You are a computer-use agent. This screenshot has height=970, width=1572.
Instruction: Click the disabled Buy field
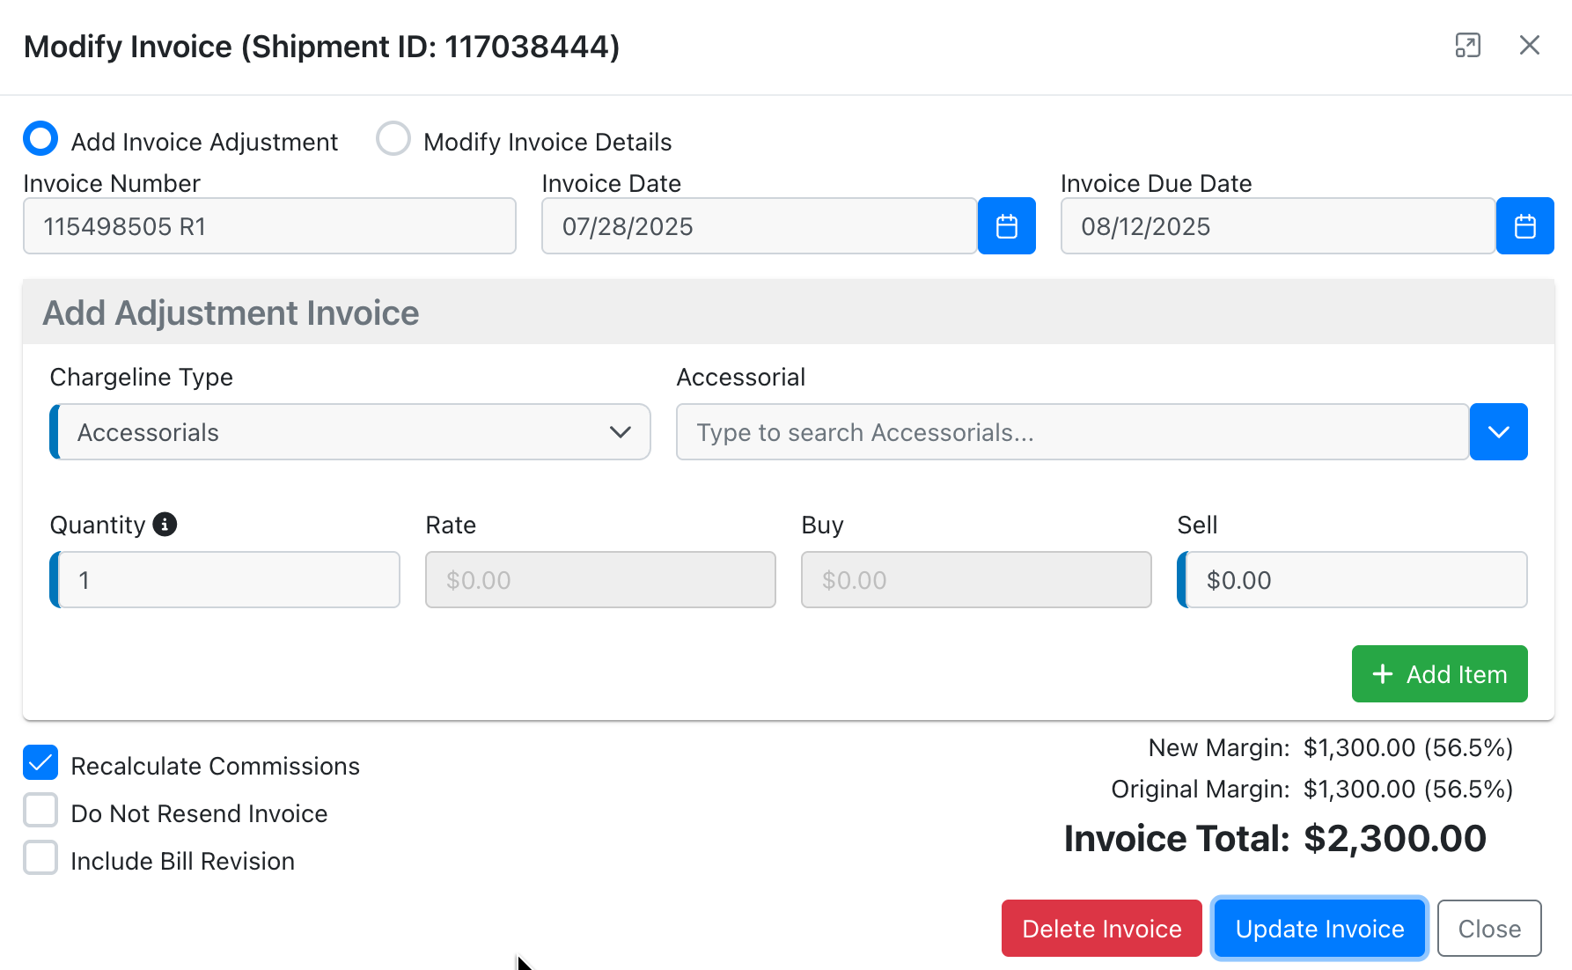[976, 580]
